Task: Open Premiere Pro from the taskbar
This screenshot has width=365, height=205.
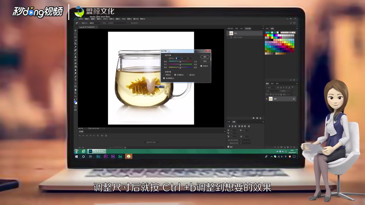Action: pyautogui.click(x=106, y=156)
